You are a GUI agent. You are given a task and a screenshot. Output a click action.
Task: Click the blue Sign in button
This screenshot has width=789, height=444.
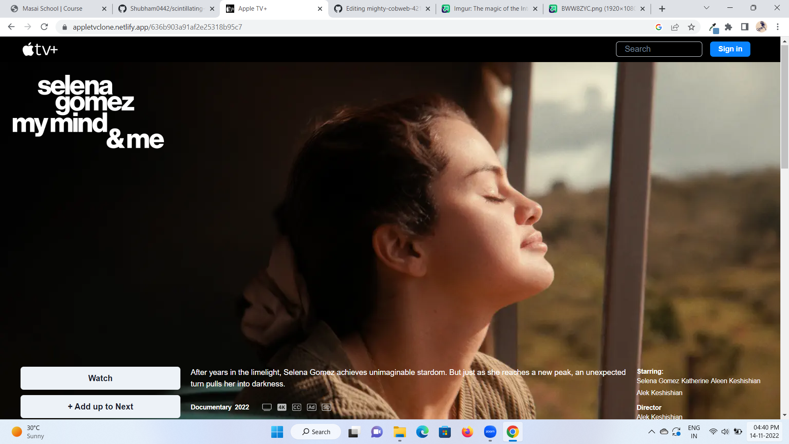click(730, 49)
